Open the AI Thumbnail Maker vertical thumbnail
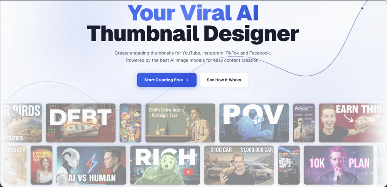Viewport: 387px width, 187px height. pyautogui.click(x=304, y=123)
